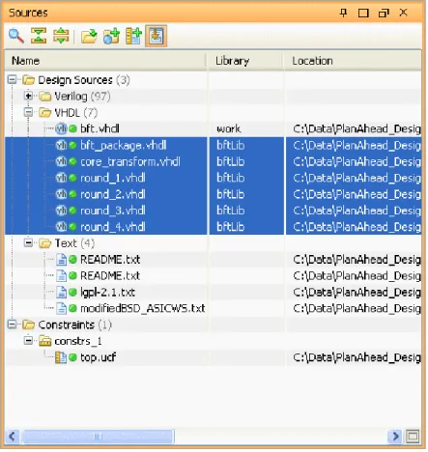The image size is (428, 452).
Task: Click the Library column header
Action: pos(245,61)
